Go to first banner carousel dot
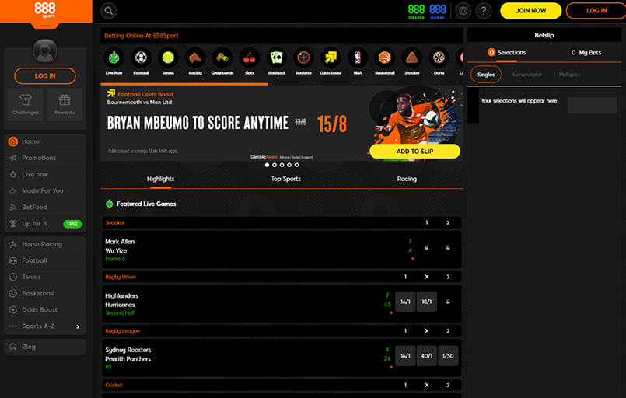This screenshot has height=398, width=626. [267, 165]
